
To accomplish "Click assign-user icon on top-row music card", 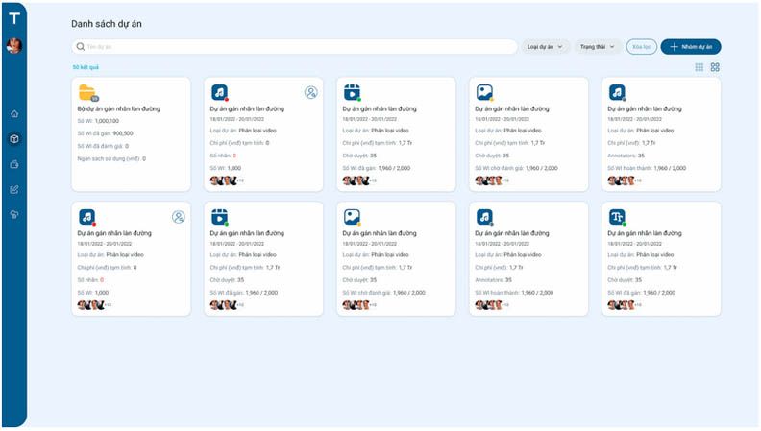I will [311, 92].
